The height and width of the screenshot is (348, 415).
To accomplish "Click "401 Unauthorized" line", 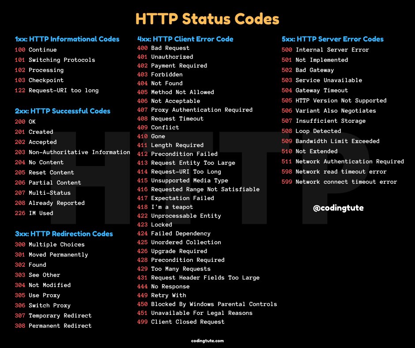I will click(x=165, y=57).
